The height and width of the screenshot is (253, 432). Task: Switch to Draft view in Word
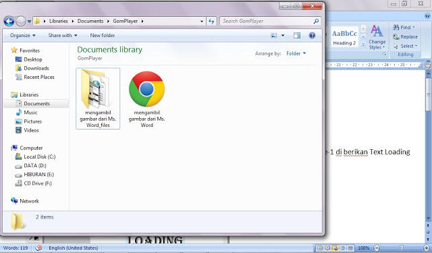click(350, 248)
